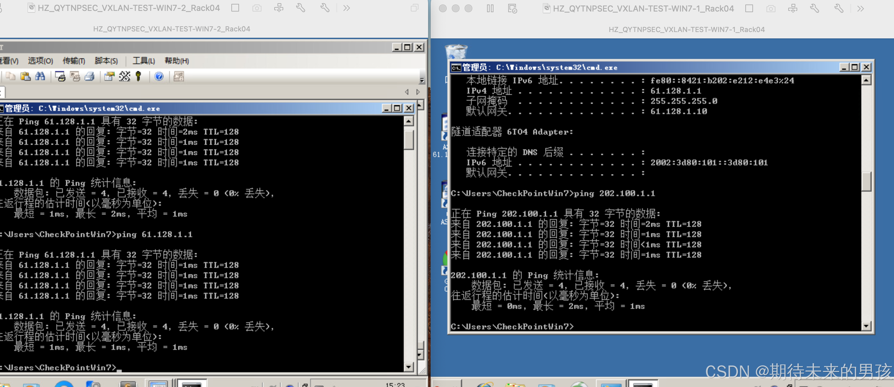Image resolution: width=894 pixels, height=387 pixels.
Task: Click the yellow key icon
Action: [138, 76]
